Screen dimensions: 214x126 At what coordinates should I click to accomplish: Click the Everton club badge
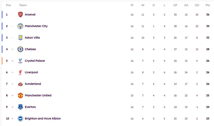(x=20, y=107)
